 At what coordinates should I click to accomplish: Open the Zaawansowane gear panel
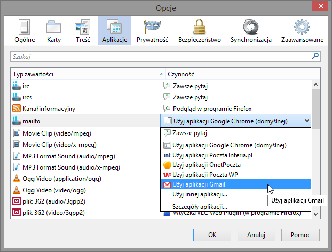(302, 30)
